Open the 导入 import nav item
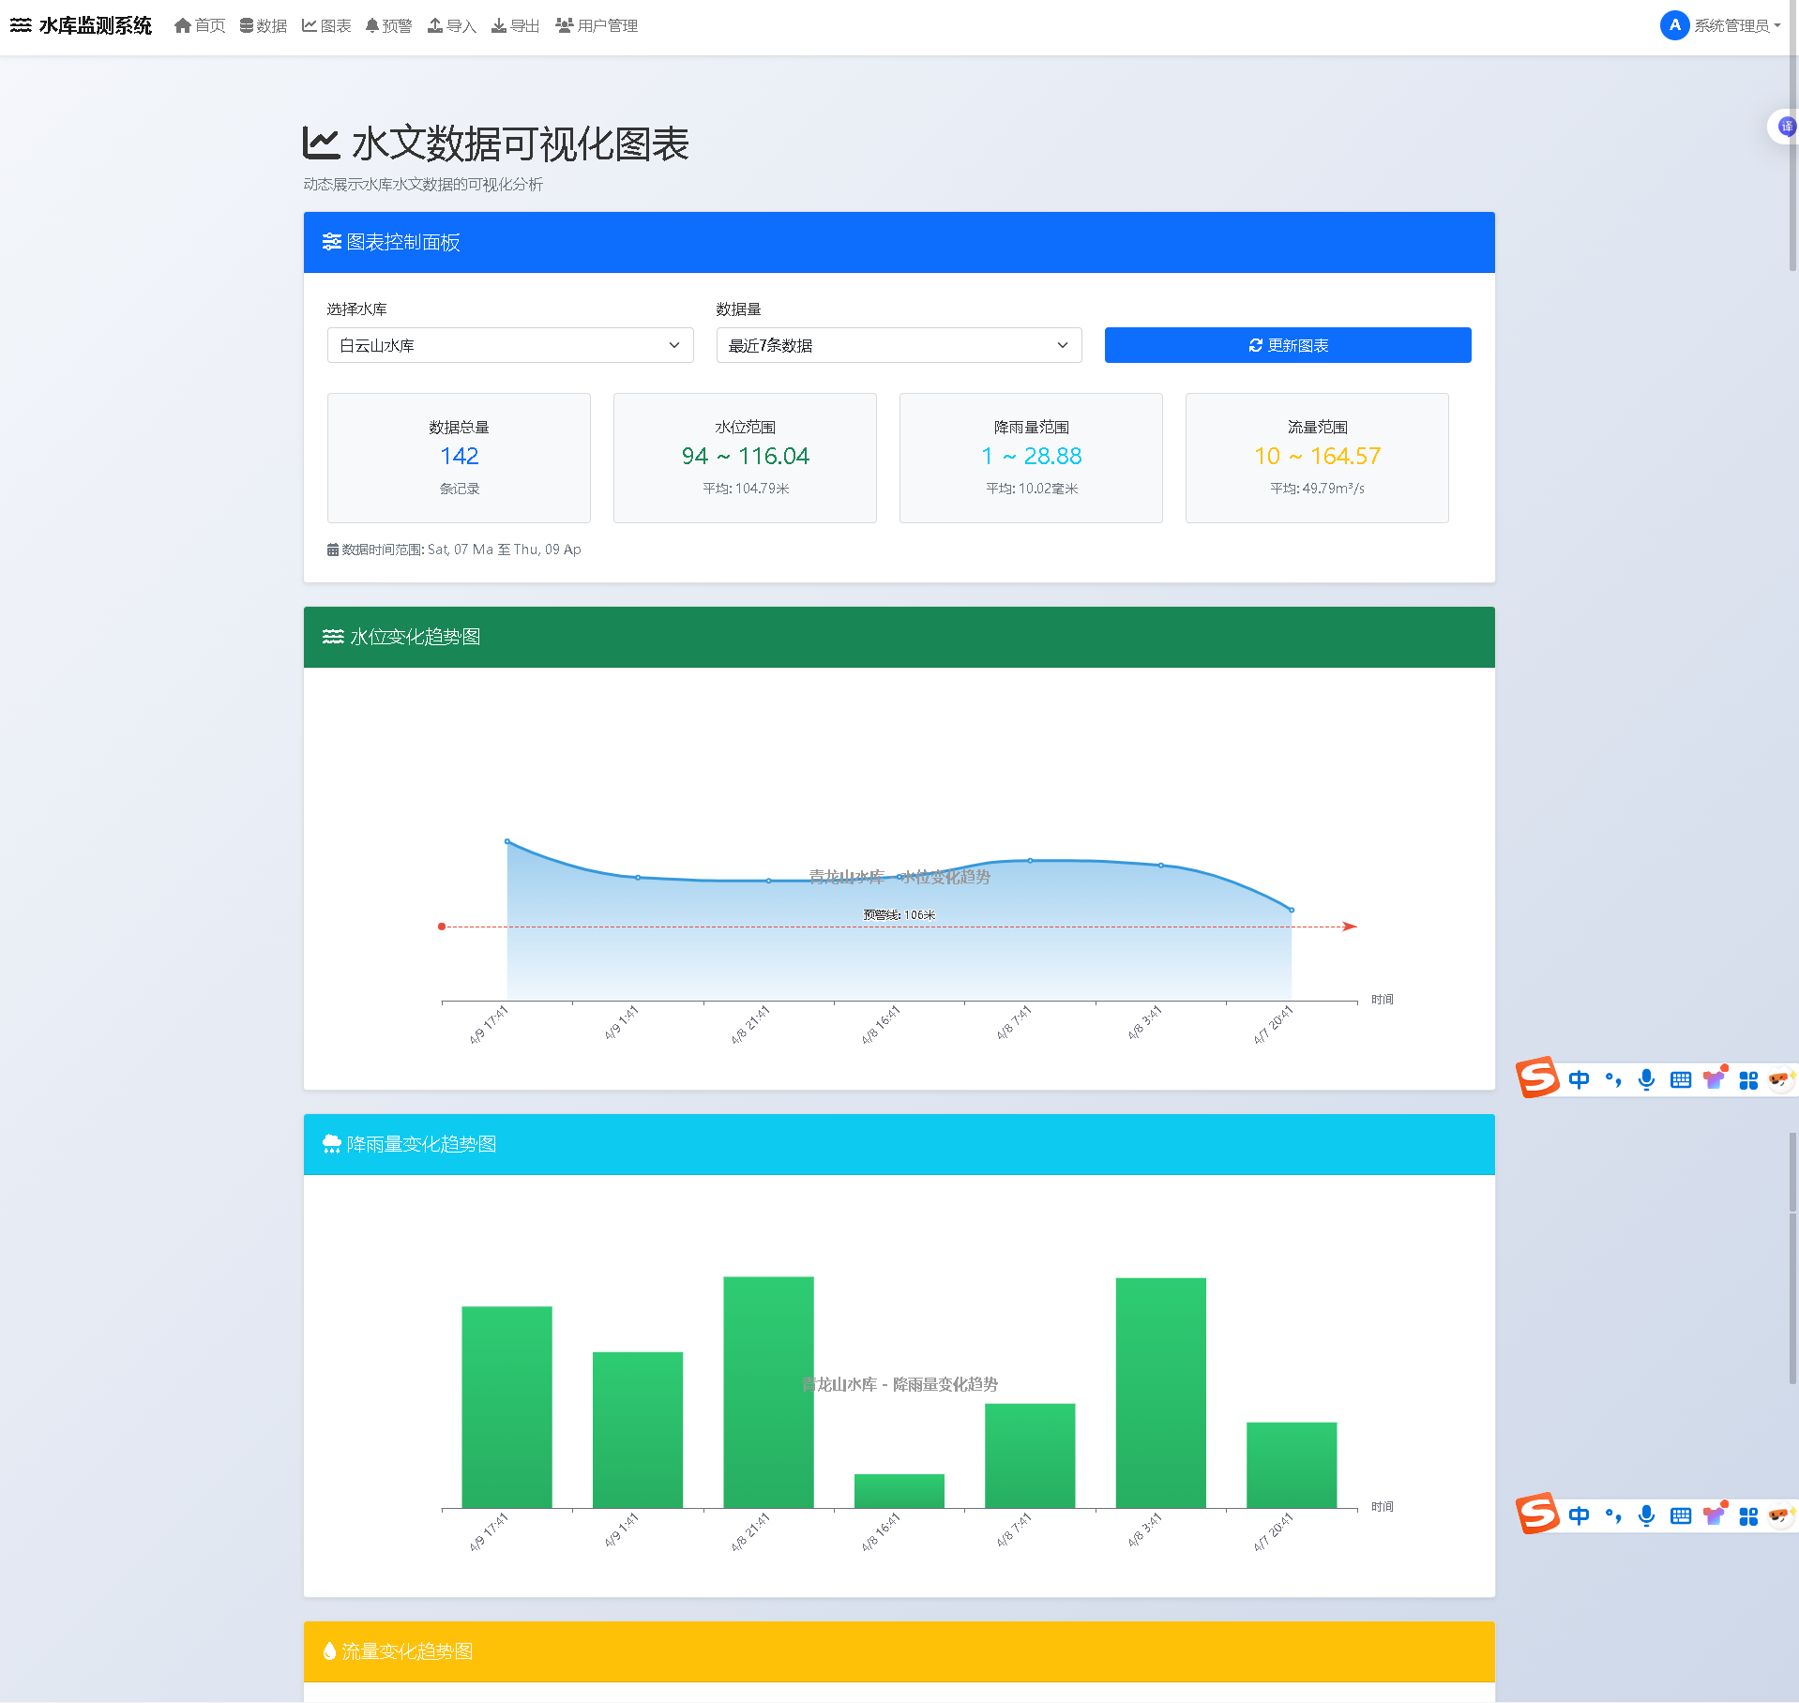 coord(452,25)
